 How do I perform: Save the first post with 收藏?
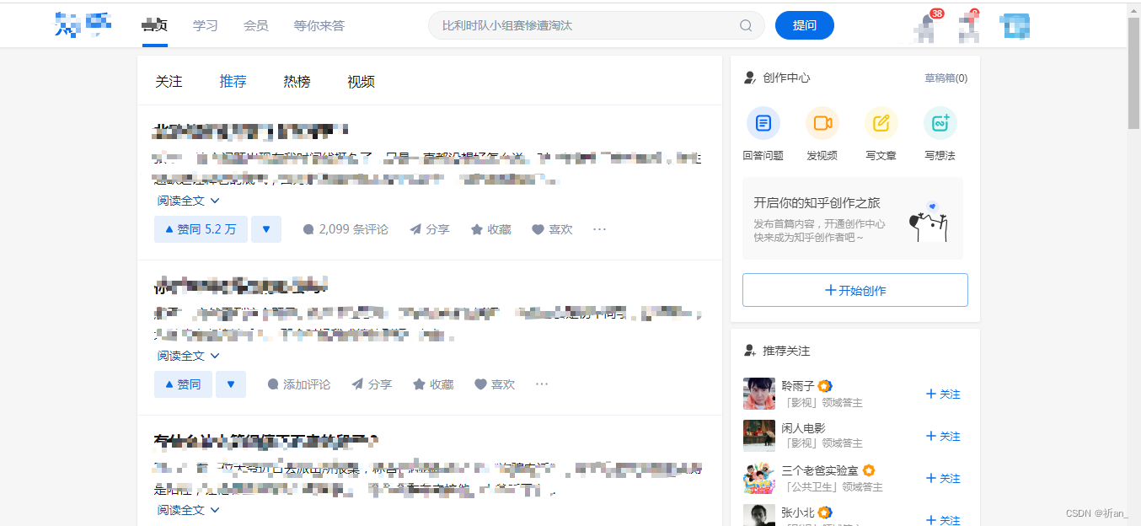tap(490, 229)
